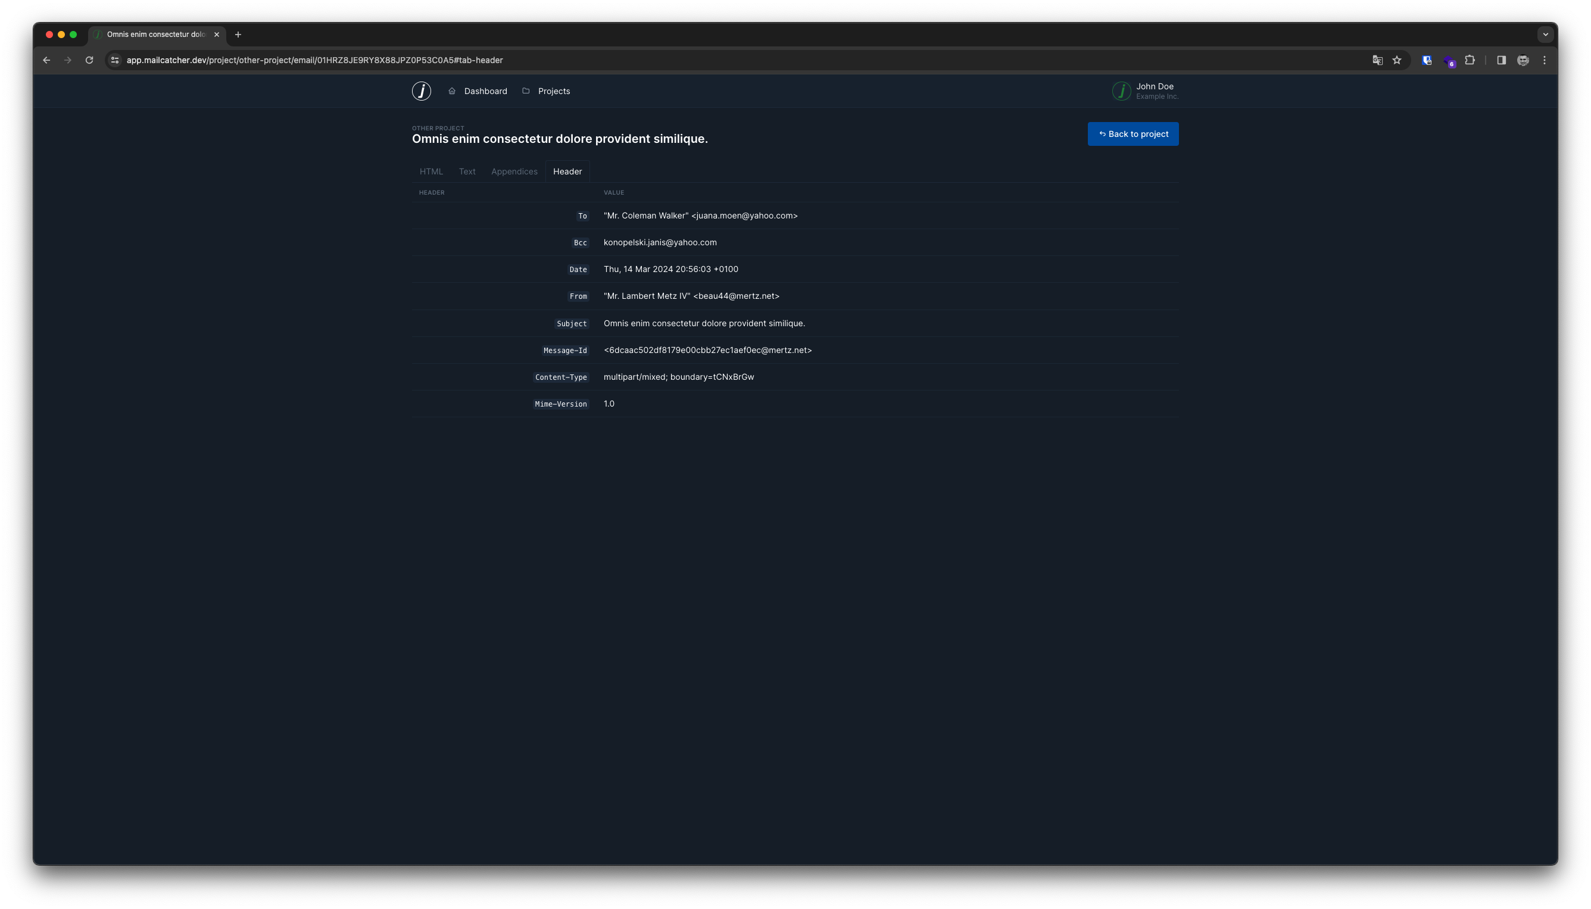Open the Bitwarden shield extension icon
This screenshot has width=1591, height=909.
1427,60
